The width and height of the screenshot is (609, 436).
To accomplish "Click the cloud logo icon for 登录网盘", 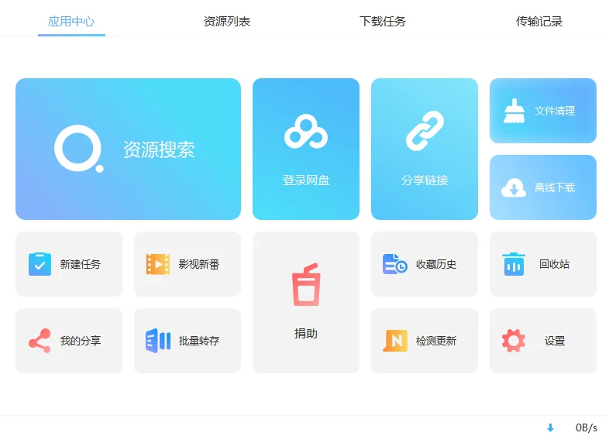I will point(306,132).
